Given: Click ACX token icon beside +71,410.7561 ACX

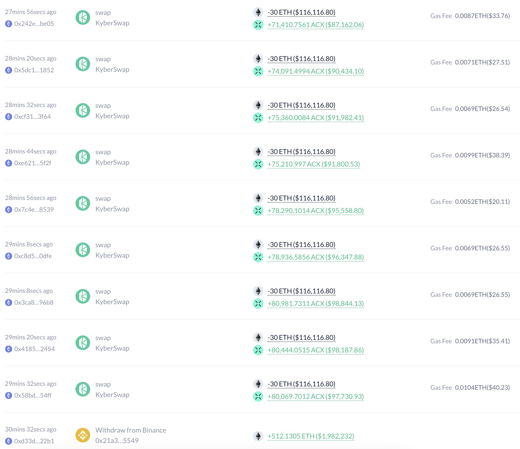Looking at the screenshot, I should tap(258, 25).
